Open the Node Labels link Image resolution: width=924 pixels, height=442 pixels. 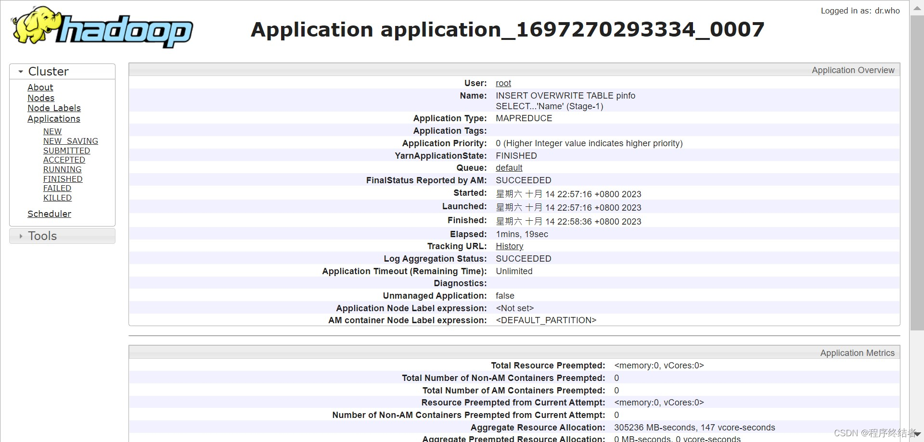coord(54,108)
